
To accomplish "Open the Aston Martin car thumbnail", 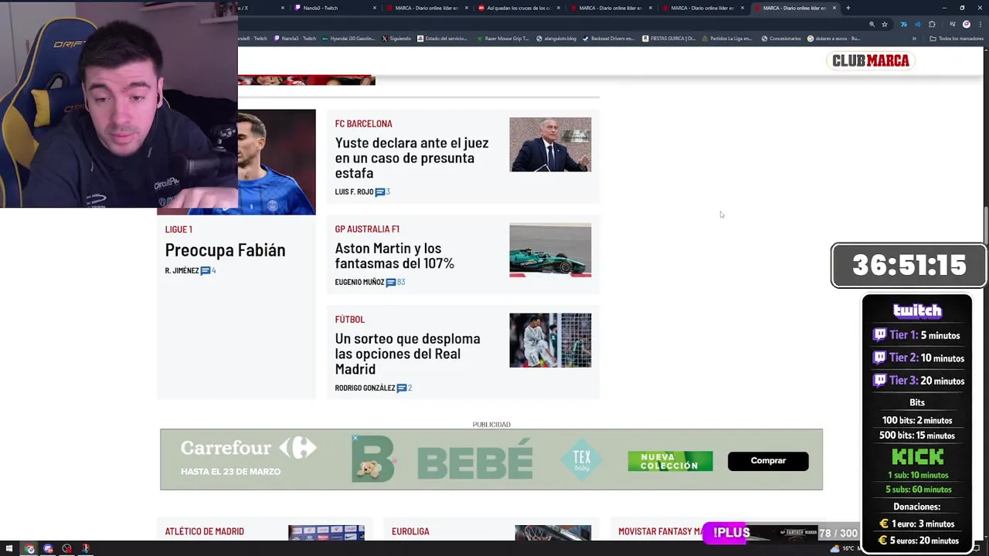I will 550,250.
